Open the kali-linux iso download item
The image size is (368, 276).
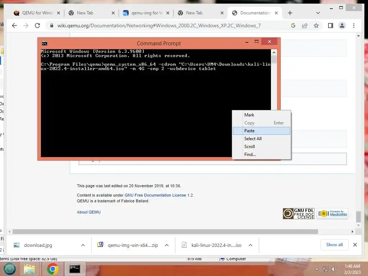[x=212, y=245]
